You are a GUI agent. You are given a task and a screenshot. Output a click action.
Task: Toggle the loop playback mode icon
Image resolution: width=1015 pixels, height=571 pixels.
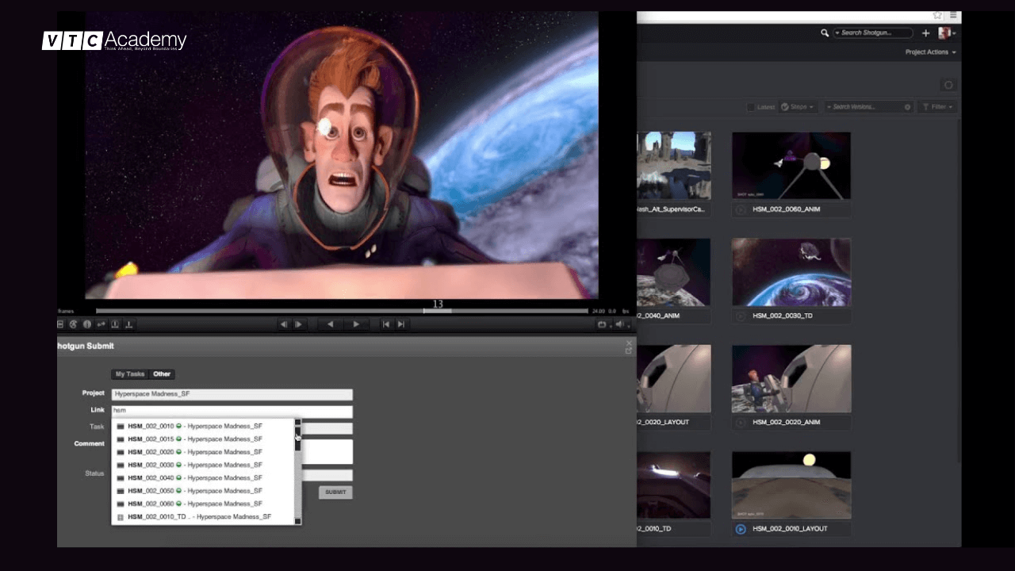click(602, 324)
